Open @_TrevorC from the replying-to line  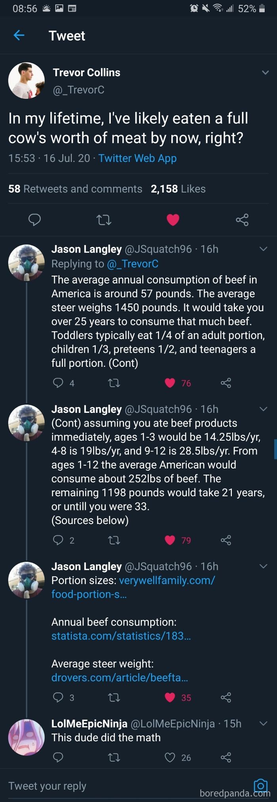pos(133,264)
